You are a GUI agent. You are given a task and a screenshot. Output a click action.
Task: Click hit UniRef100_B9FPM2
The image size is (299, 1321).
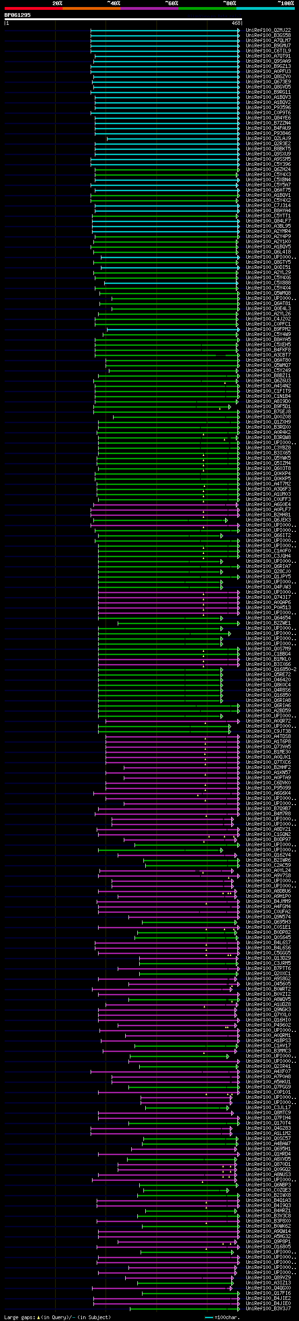(268, 329)
